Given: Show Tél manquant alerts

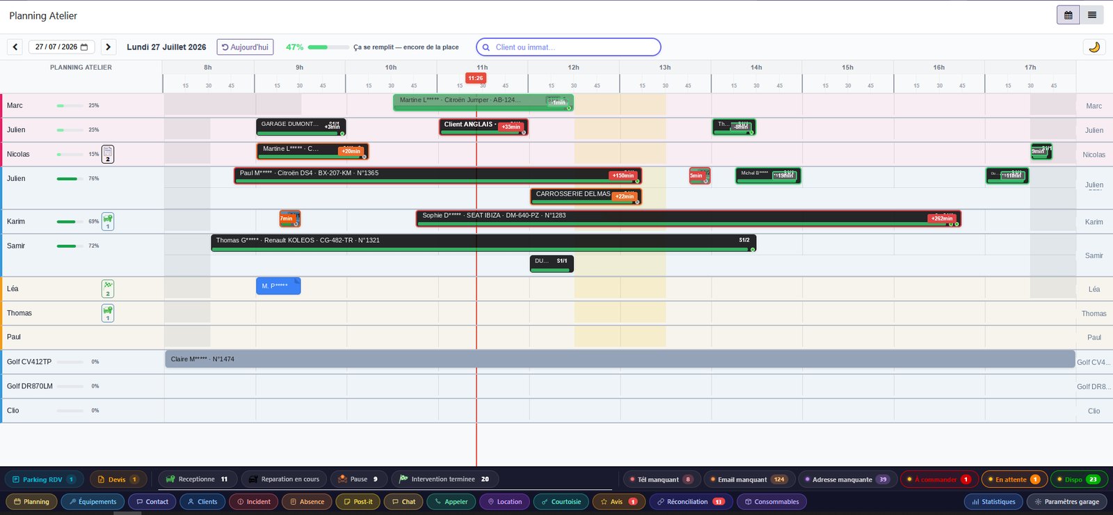Looking at the screenshot, I should pos(661,480).
